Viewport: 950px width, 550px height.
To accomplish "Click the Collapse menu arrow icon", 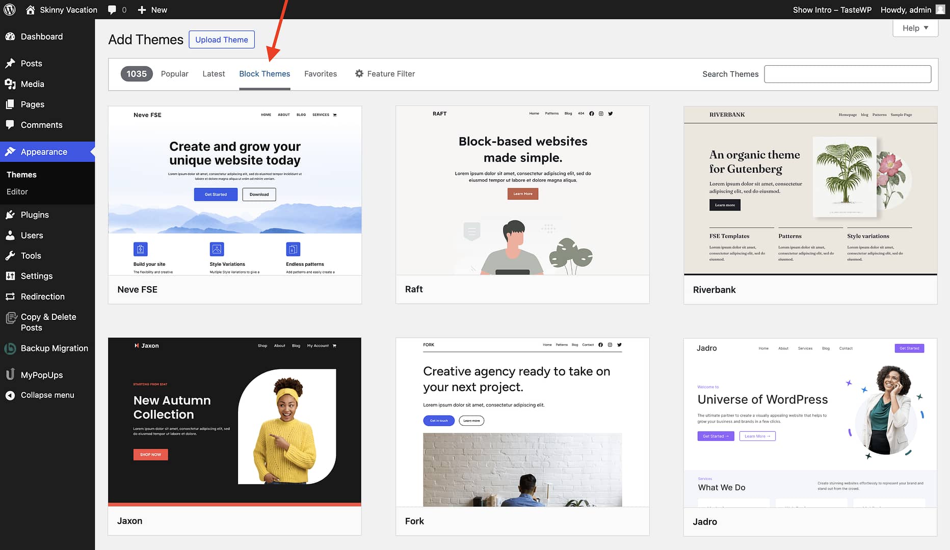I will [10, 395].
